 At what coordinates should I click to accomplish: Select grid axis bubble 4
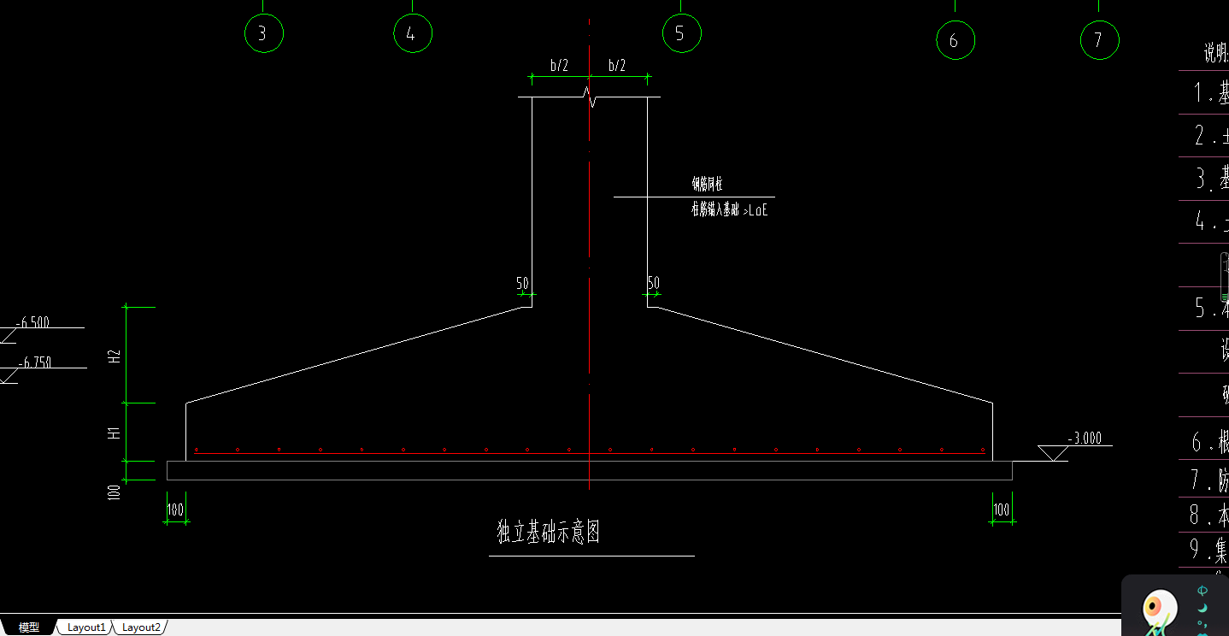click(x=412, y=33)
